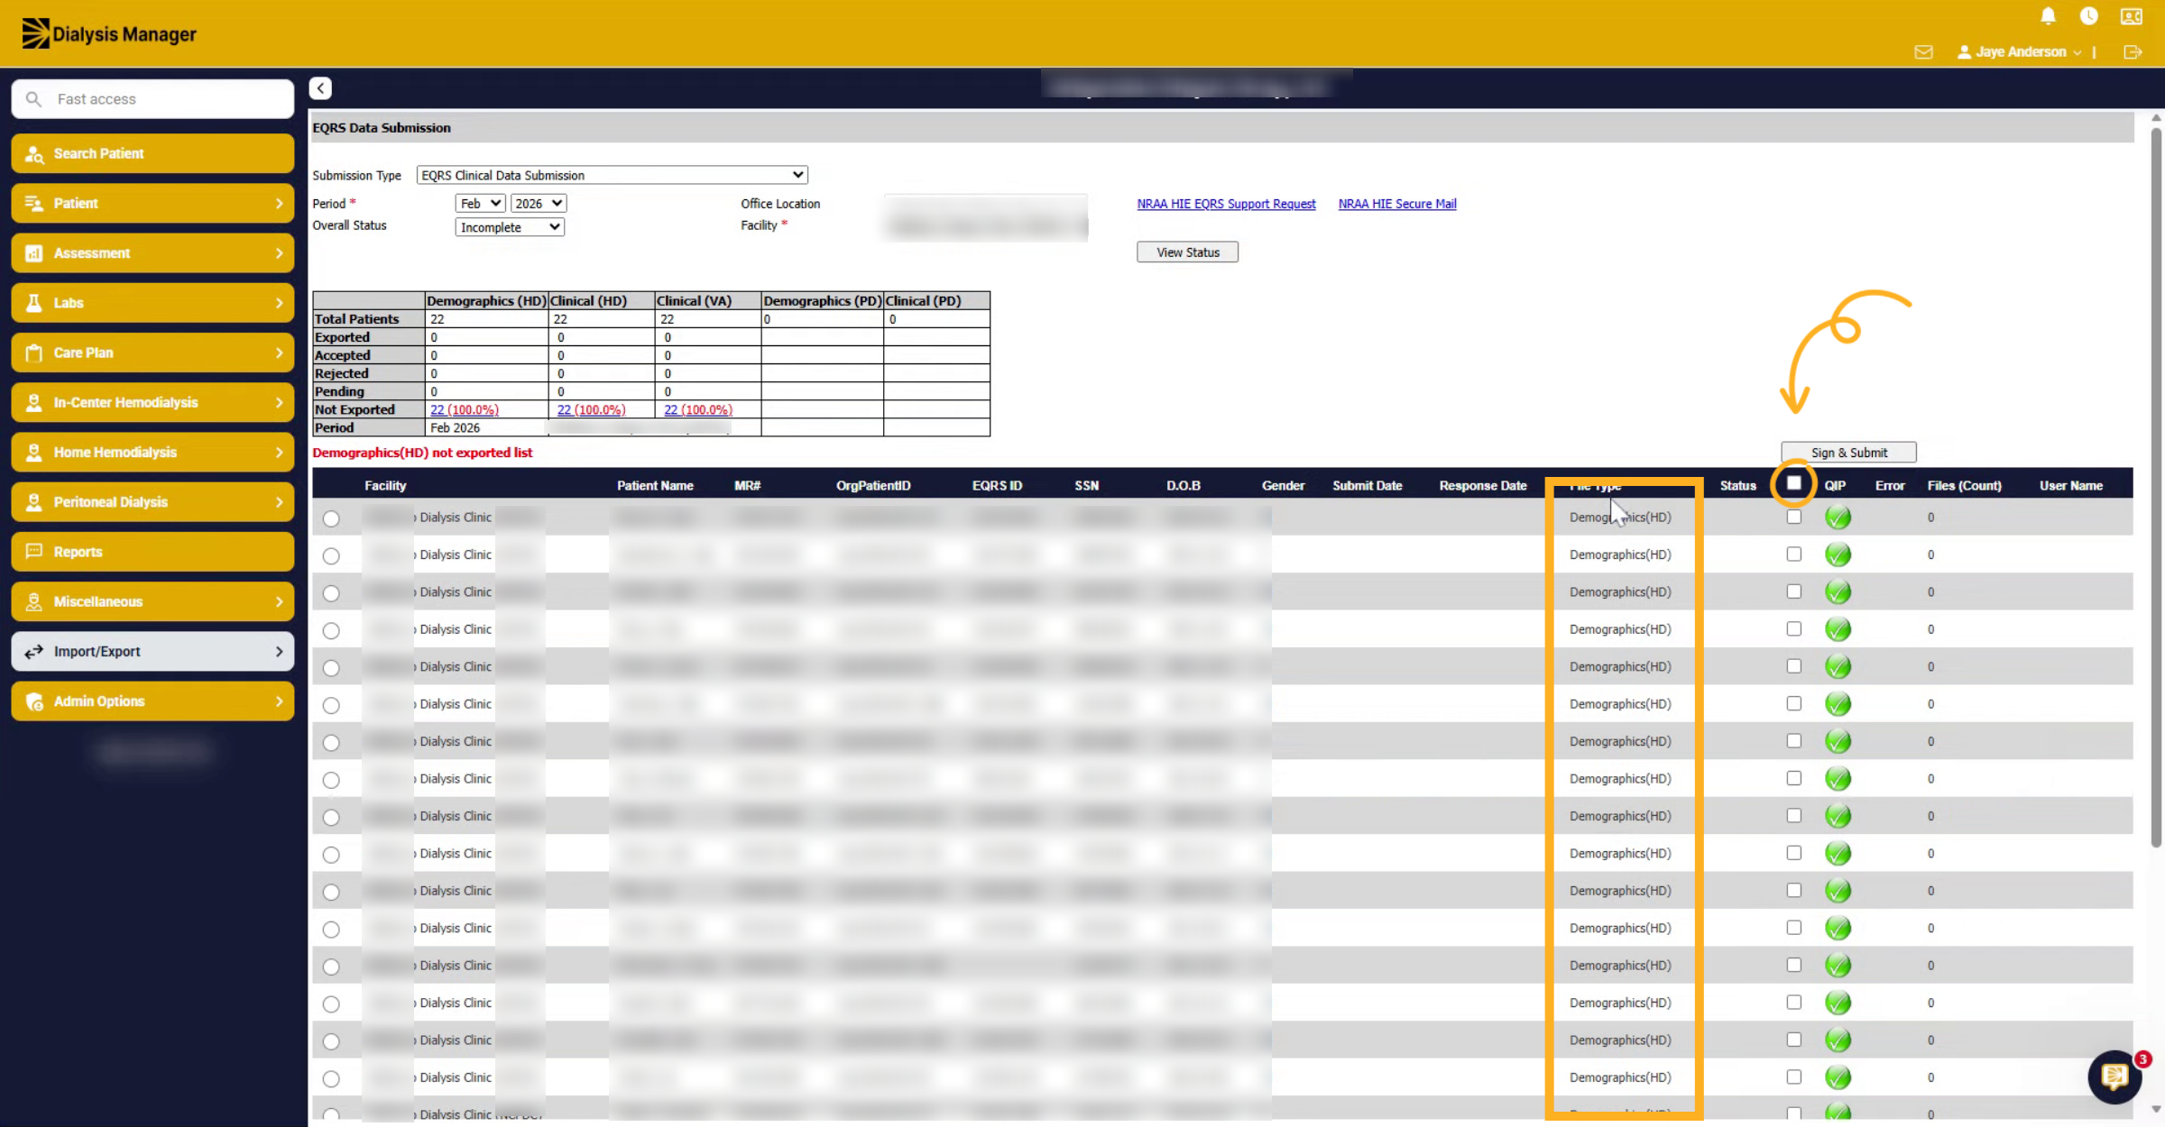Click the clock history icon
The width and height of the screenshot is (2165, 1127).
[2088, 16]
